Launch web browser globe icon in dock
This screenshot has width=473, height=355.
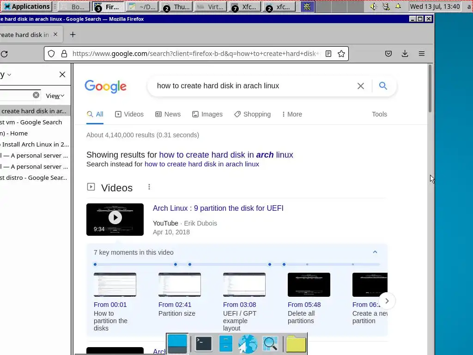(x=248, y=344)
